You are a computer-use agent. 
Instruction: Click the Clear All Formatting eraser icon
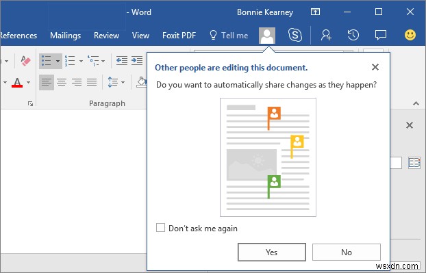coord(25,60)
